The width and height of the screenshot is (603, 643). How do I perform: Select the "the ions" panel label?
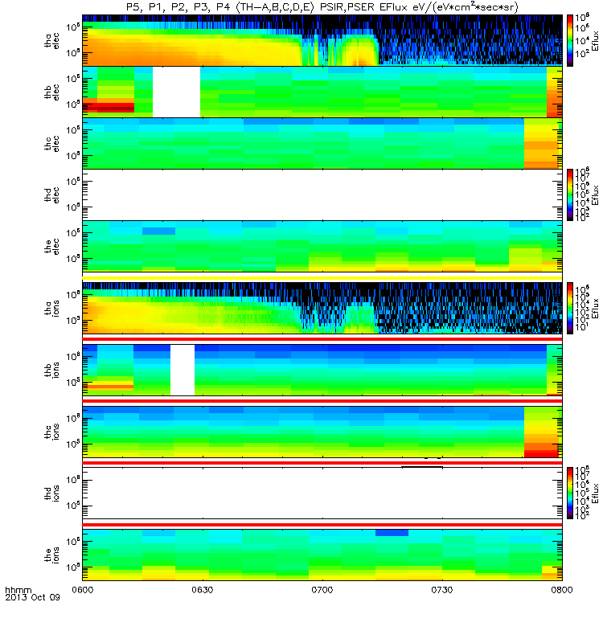tap(51, 555)
